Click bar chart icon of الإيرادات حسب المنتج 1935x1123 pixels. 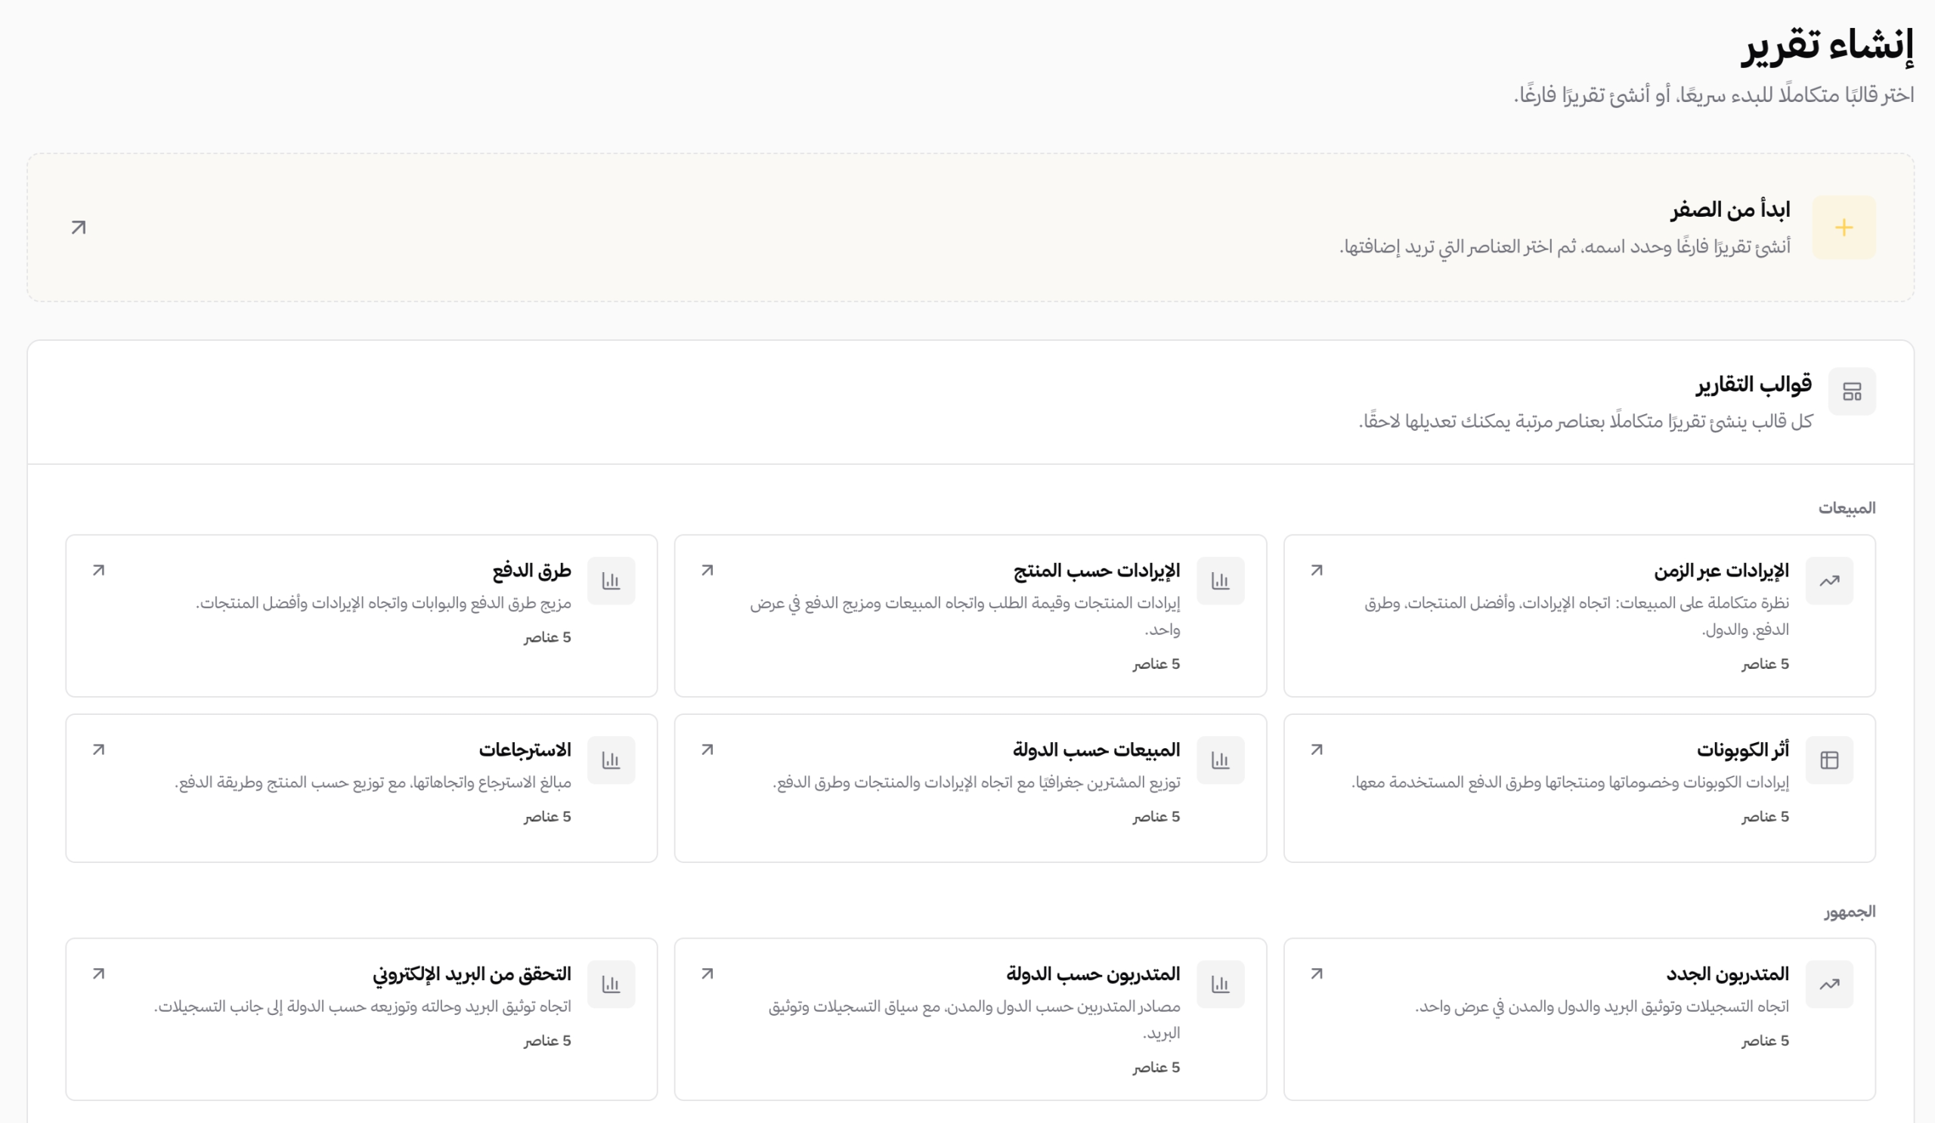click(x=1220, y=580)
